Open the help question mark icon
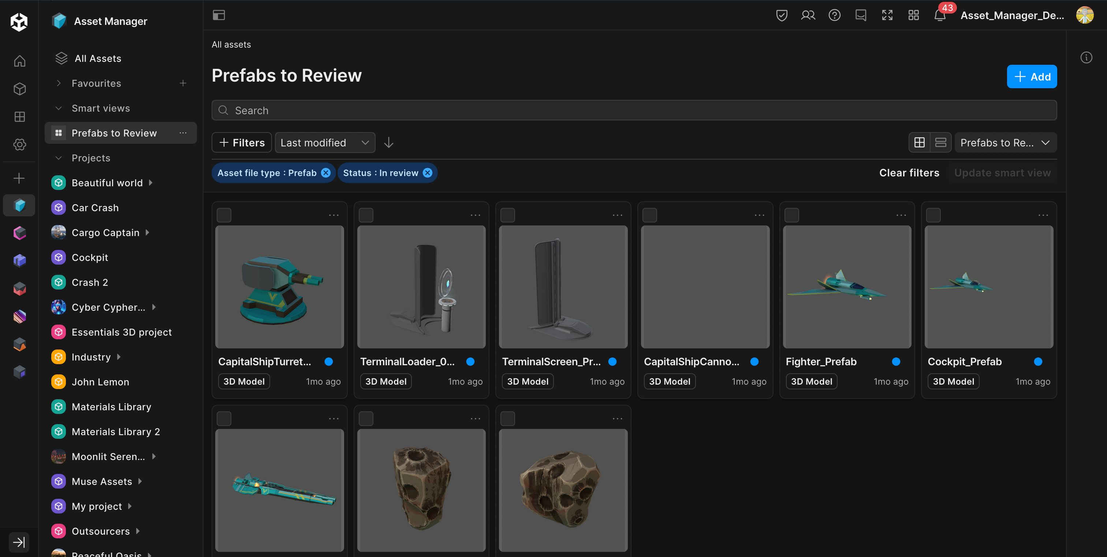 pos(835,15)
